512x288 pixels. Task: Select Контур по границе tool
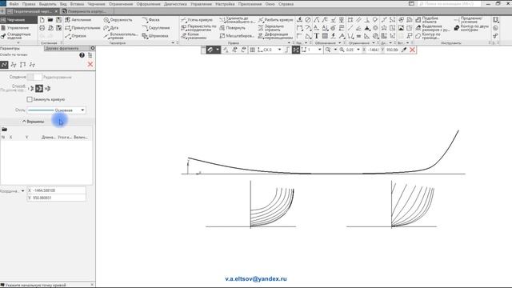(428, 36)
